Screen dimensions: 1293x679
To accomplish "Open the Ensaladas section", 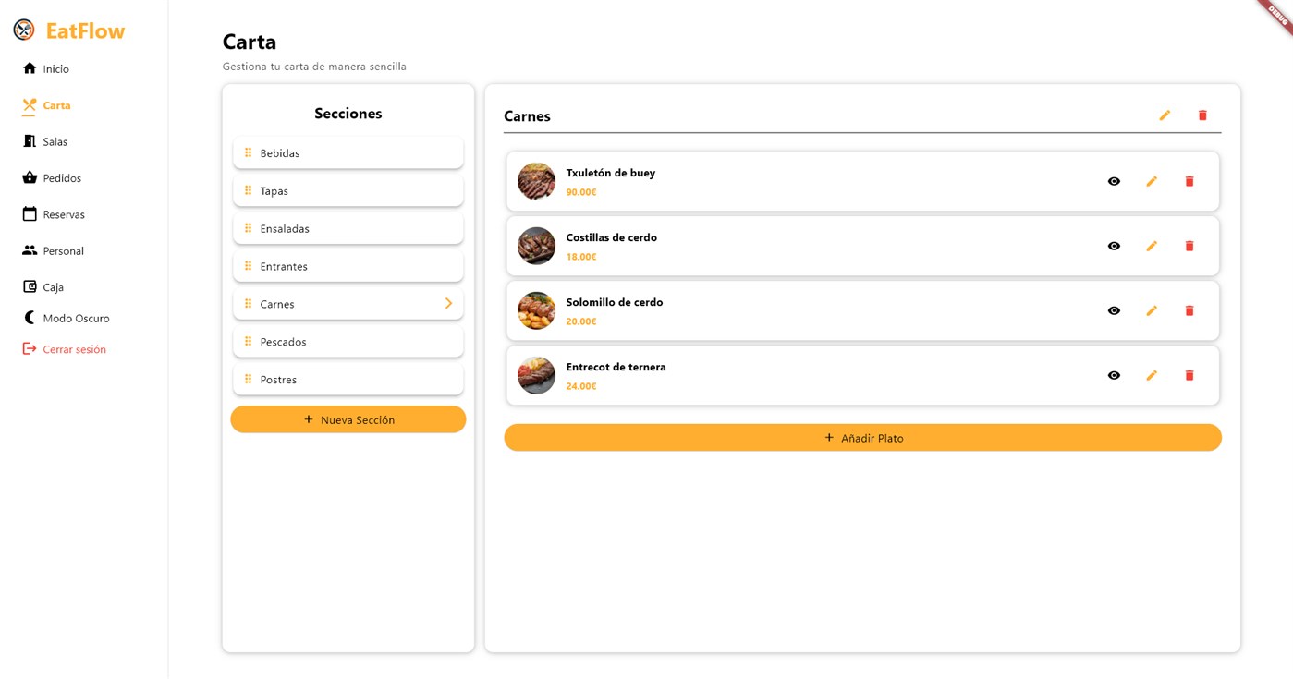I will point(348,229).
